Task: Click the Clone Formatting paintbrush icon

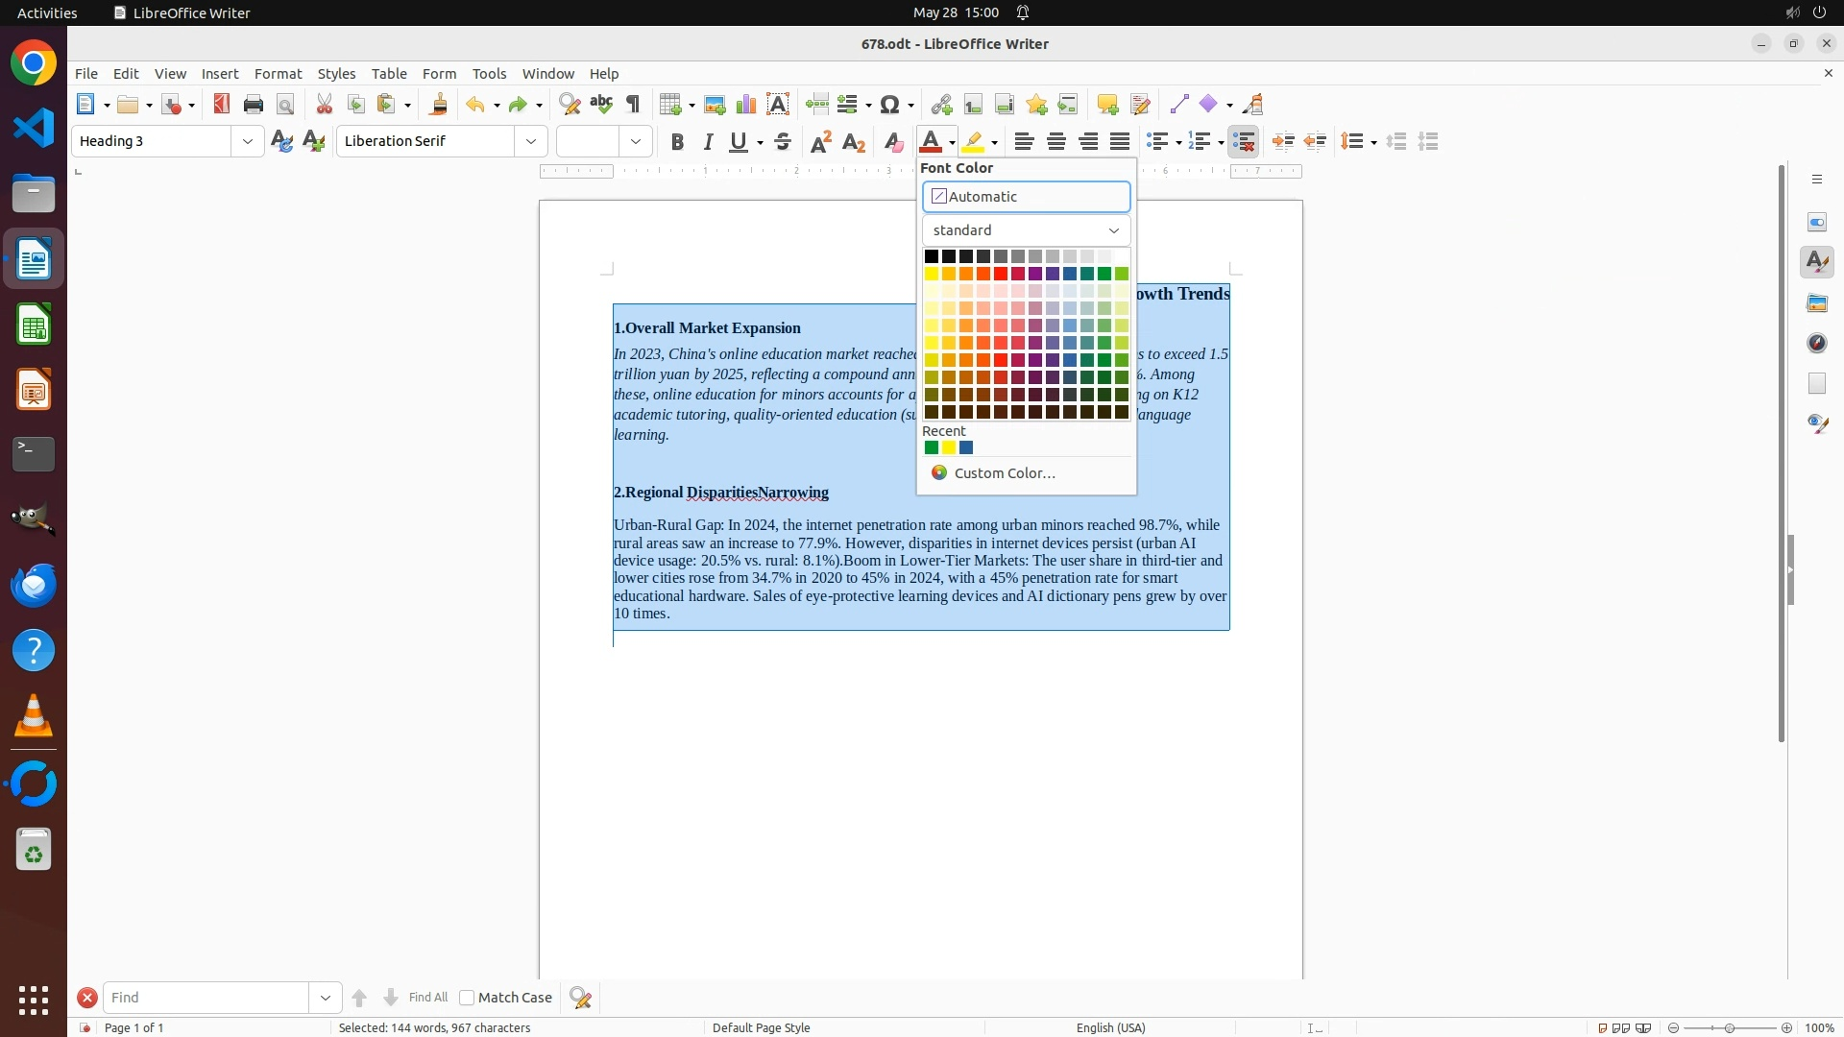Action: click(439, 105)
